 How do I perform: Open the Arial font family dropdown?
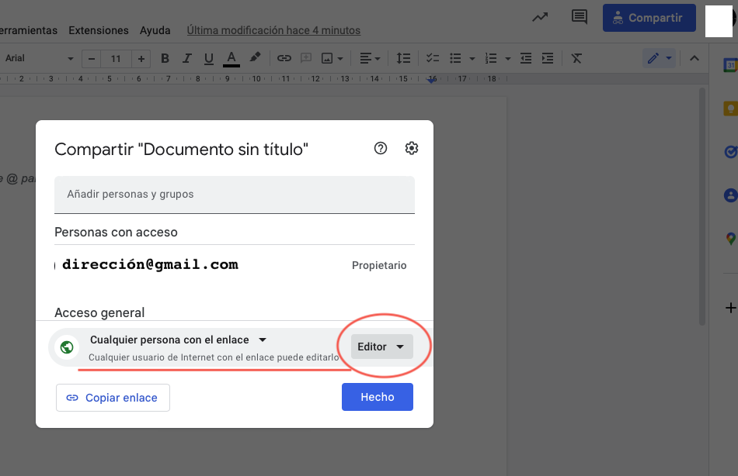[39, 58]
